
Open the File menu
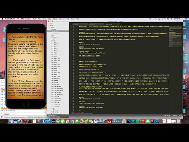pos(18,19)
